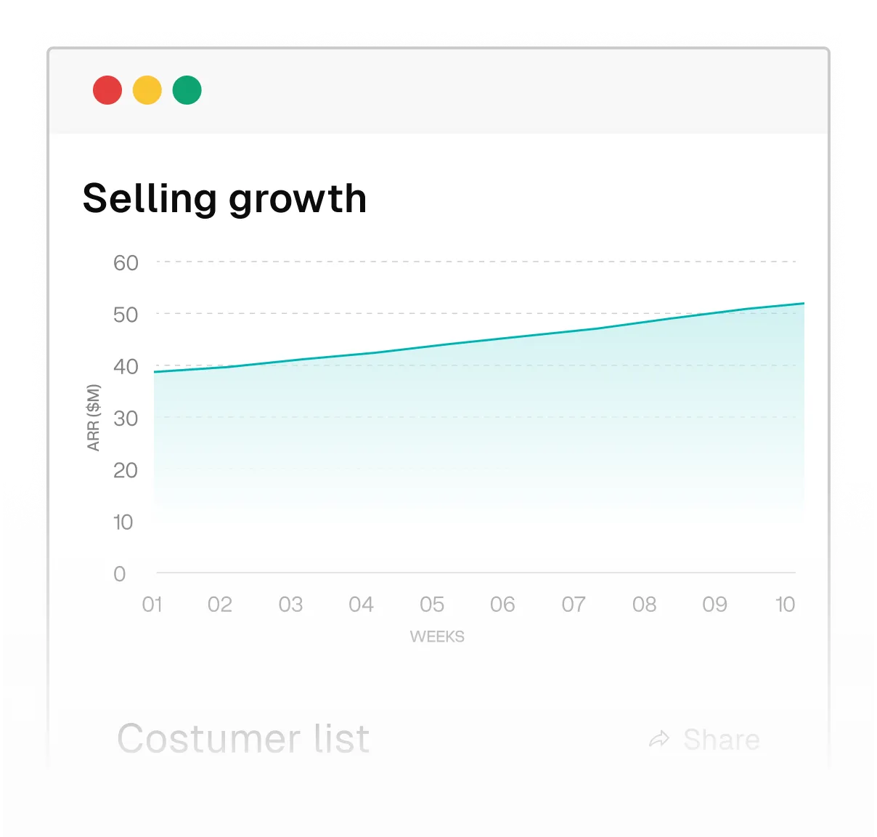
Task: Click the dashed gridline at value 50
Action: click(x=472, y=312)
